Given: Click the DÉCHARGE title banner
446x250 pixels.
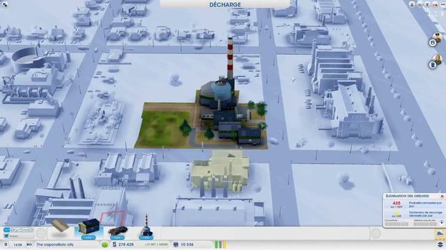Looking at the screenshot, I should (225, 5).
